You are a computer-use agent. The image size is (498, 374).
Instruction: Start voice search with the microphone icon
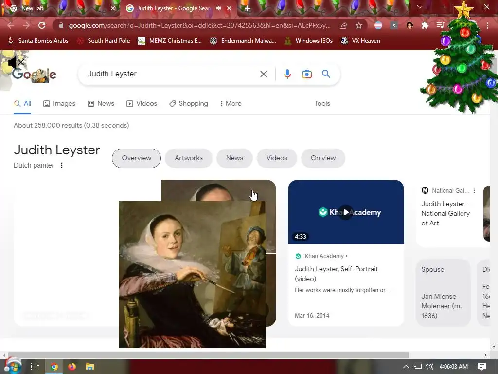(x=287, y=74)
